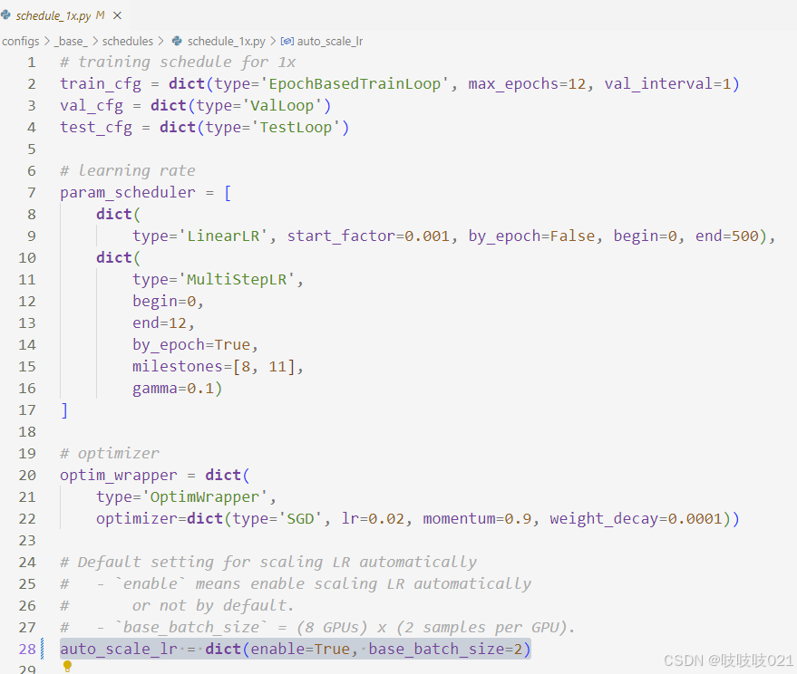
Task: Click the base_batch_size comment on line 27
Action: (317, 627)
